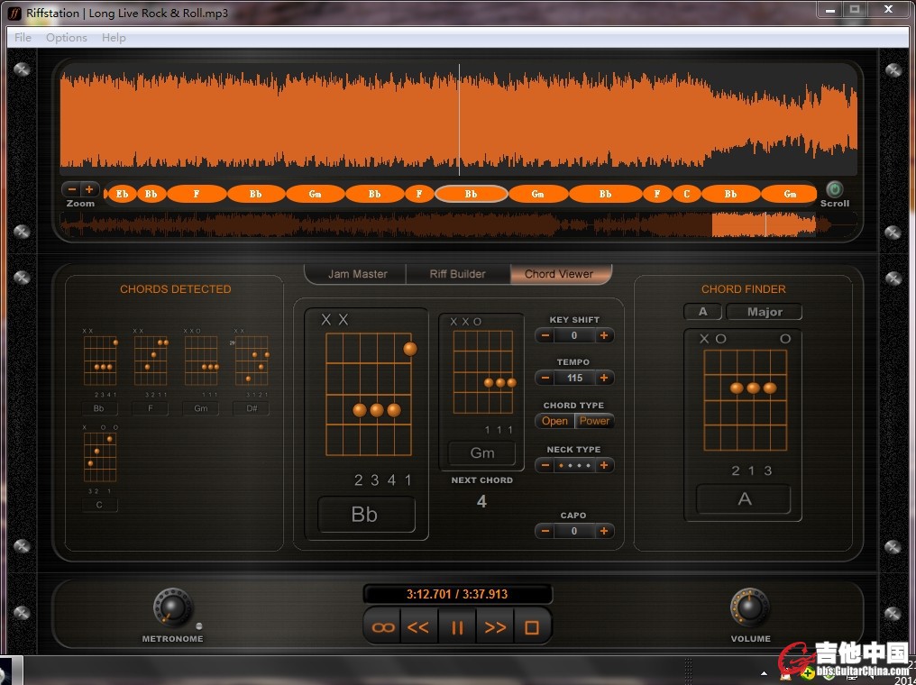This screenshot has height=685, width=916.
Task: Open the Options menu
Action: 67,37
